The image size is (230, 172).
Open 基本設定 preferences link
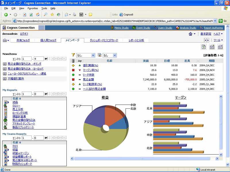tap(206, 34)
